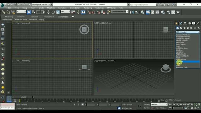
Task: Open the Key Filters button
Action: [161, 108]
